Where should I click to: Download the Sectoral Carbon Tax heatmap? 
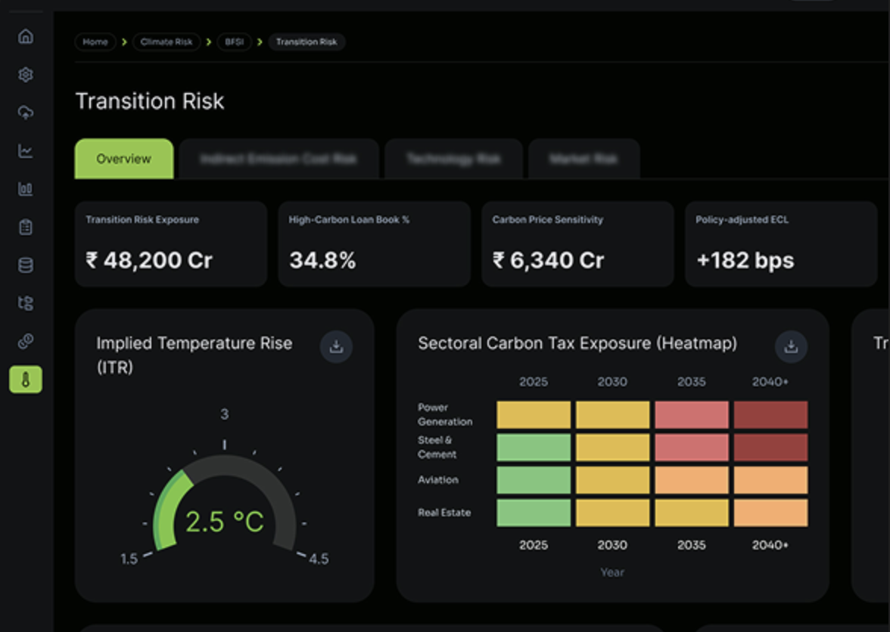pos(792,346)
